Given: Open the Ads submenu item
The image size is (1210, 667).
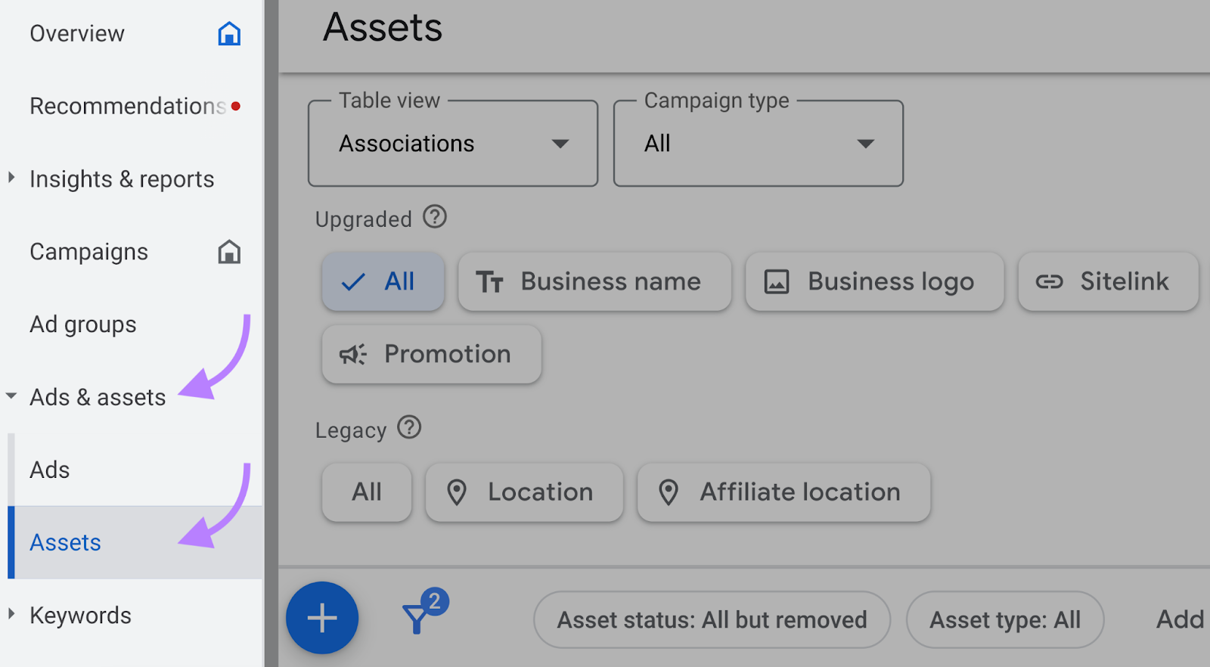Looking at the screenshot, I should pos(50,470).
